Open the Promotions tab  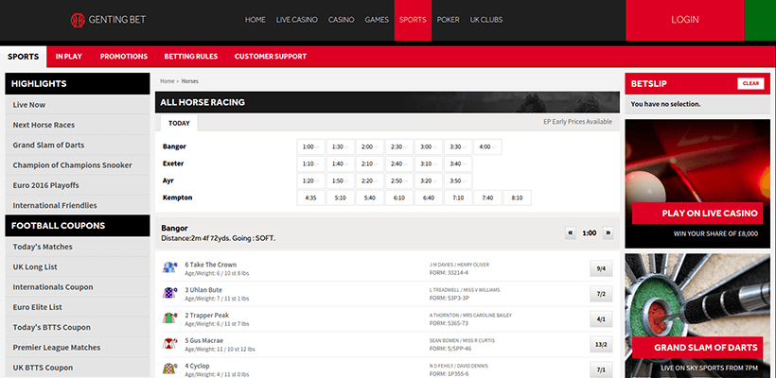124,57
